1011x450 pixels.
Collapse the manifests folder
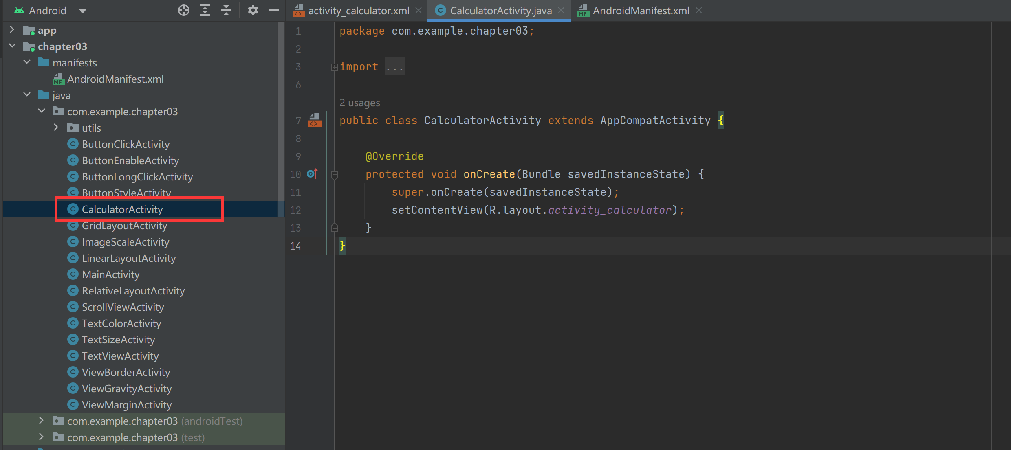click(27, 62)
